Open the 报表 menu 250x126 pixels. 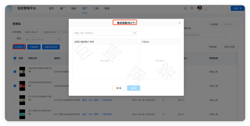coord(74,8)
